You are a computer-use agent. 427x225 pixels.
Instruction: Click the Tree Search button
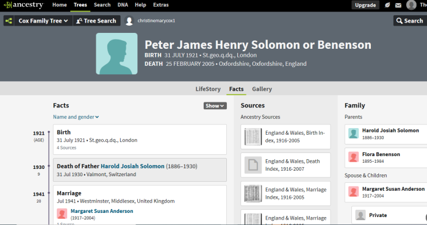tap(96, 21)
